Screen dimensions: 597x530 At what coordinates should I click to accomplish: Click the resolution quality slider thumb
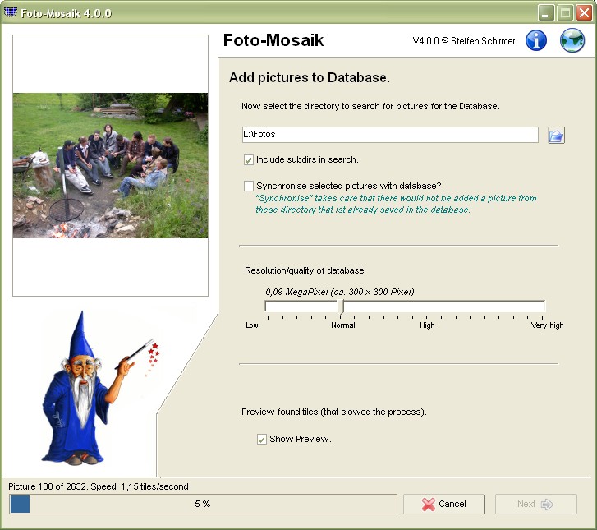[x=342, y=306]
